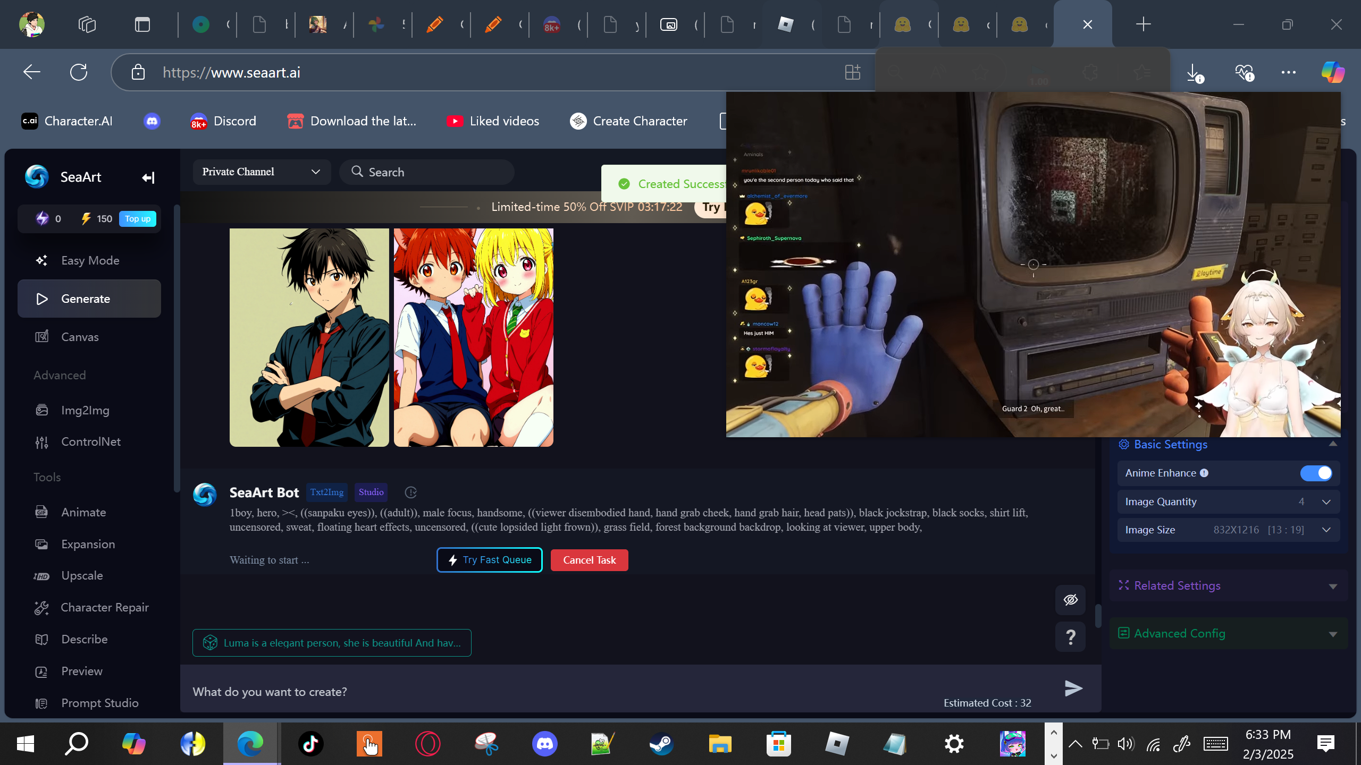Screen dimensions: 1361x765
Task: Open taskbar Search magnifier
Action: point(77,744)
